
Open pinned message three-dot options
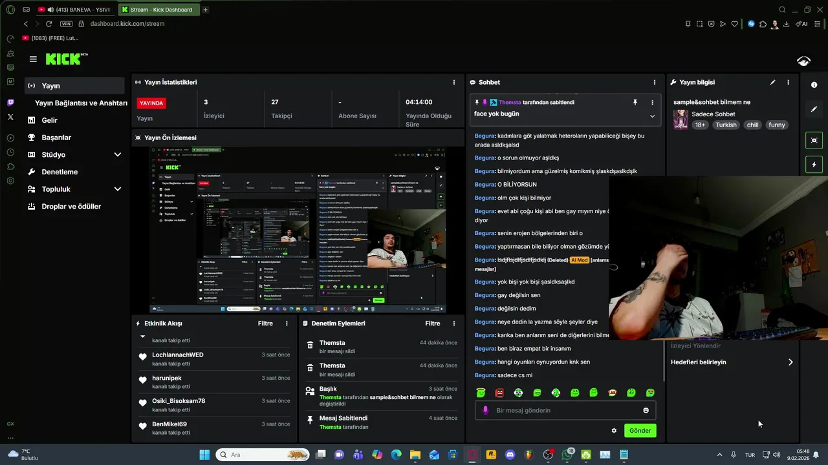click(x=652, y=102)
